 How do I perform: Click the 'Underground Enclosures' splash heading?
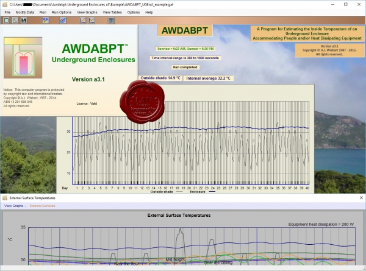coord(93,60)
